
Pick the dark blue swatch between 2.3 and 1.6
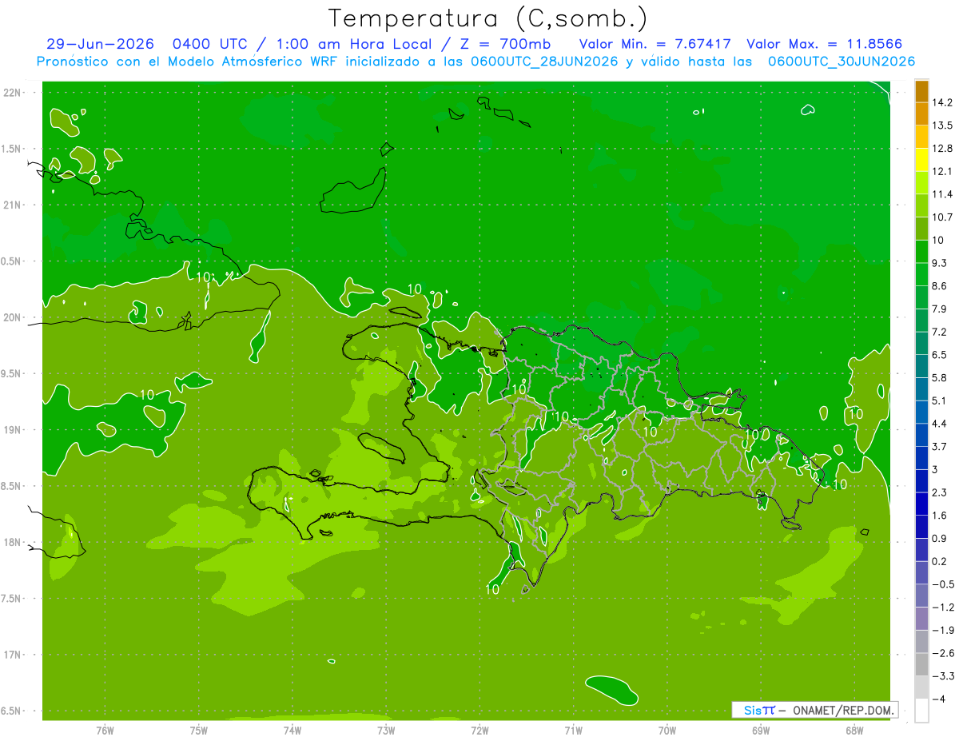coord(921,504)
